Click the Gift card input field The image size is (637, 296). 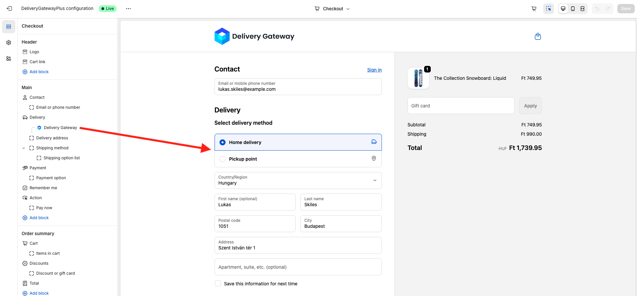coord(461,106)
